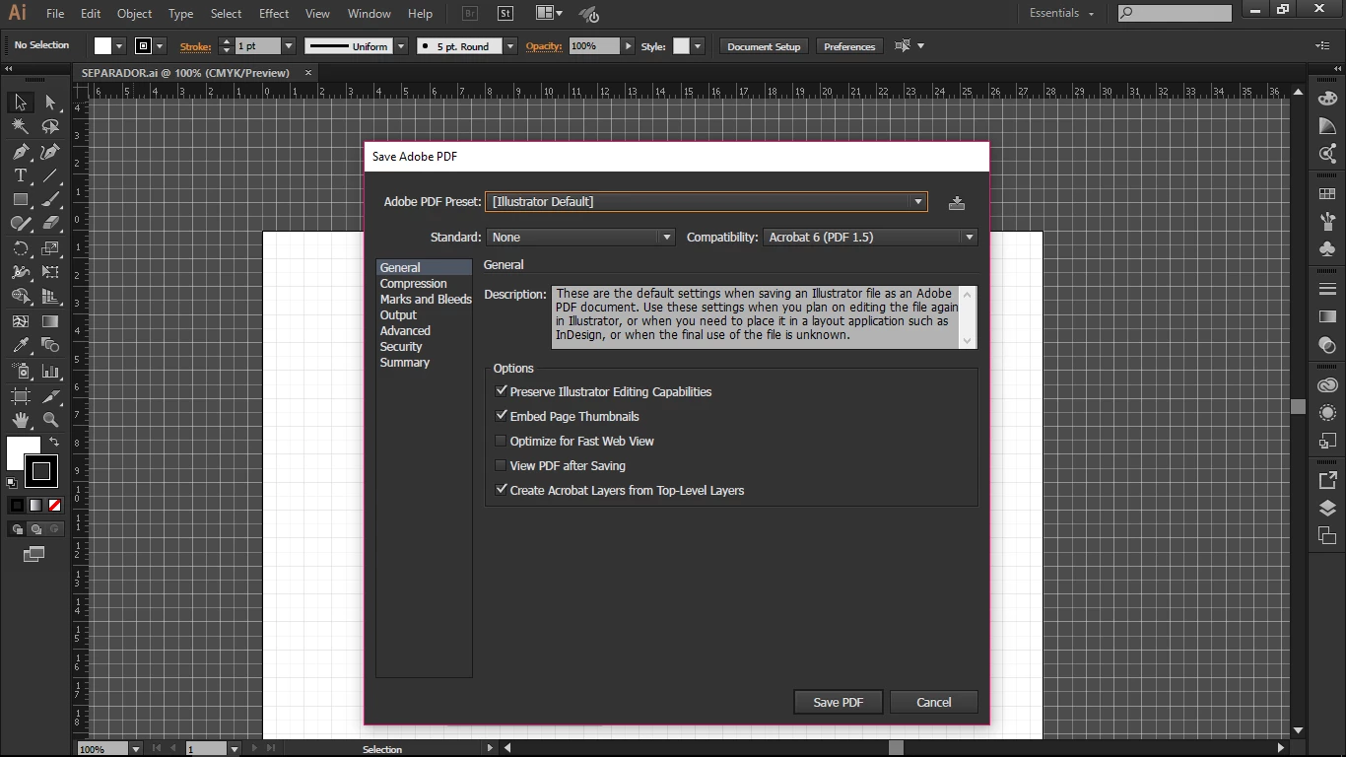Open the Adobe PDF Preset dropdown
This screenshot has height=757, width=1346.
click(x=707, y=201)
